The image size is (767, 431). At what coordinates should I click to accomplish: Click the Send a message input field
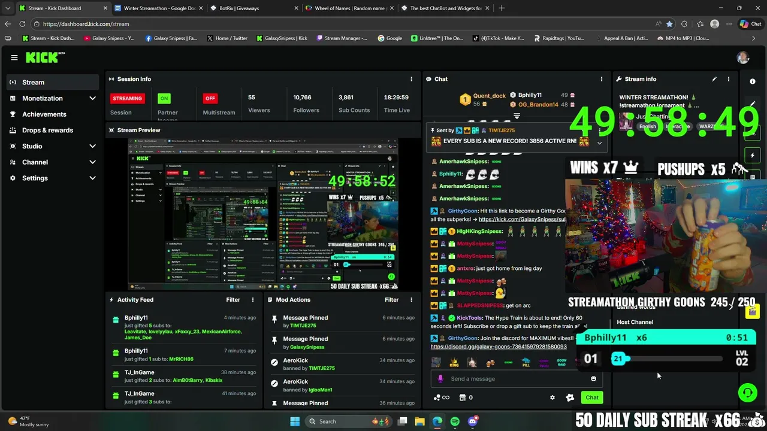[517, 378]
